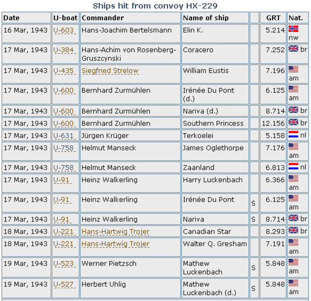
Task: Click the Dutch flag in the Terkoelei row
Action: coord(293,135)
